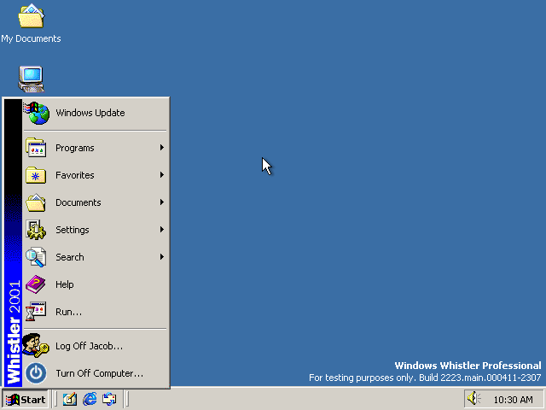This screenshot has width=546, height=410.
Task: Click the Start button
Action: click(x=26, y=399)
